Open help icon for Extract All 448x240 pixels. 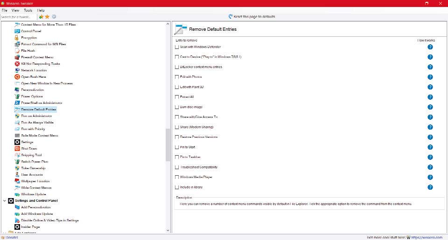point(430,97)
